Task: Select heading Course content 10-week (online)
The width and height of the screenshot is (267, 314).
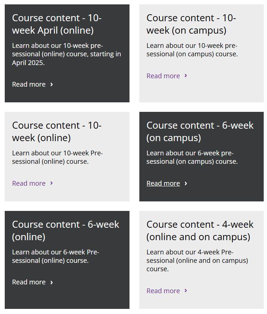Action: pyautogui.click(x=57, y=132)
